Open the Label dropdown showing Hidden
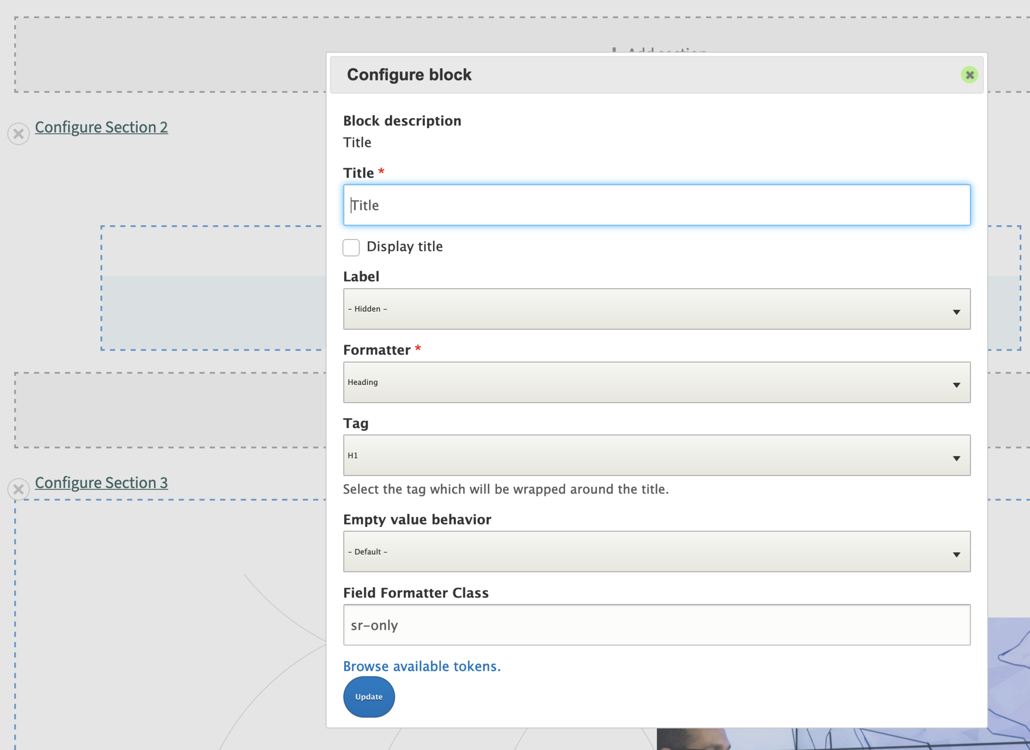 [x=657, y=309]
